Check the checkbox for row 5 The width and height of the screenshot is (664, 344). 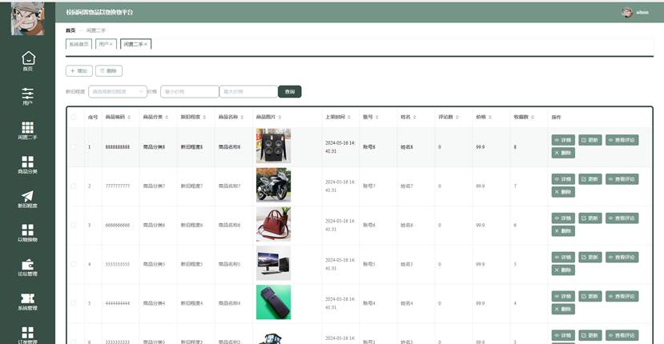tap(74, 303)
